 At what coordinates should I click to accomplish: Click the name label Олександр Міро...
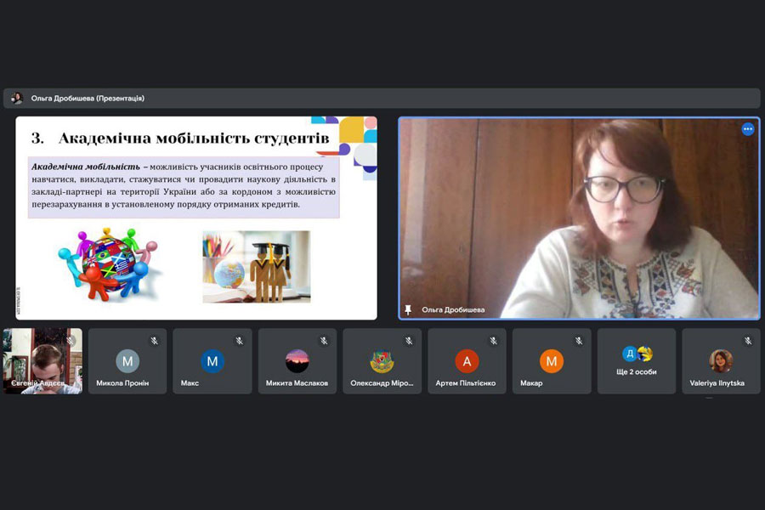[x=382, y=383]
